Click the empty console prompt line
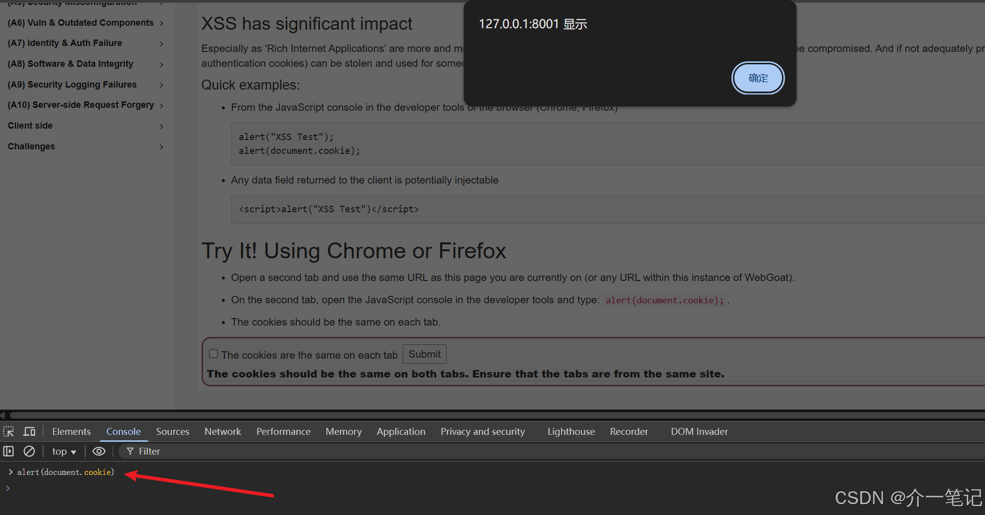Image resolution: width=985 pixels, height=515 pixels. [x=492, y=488]
